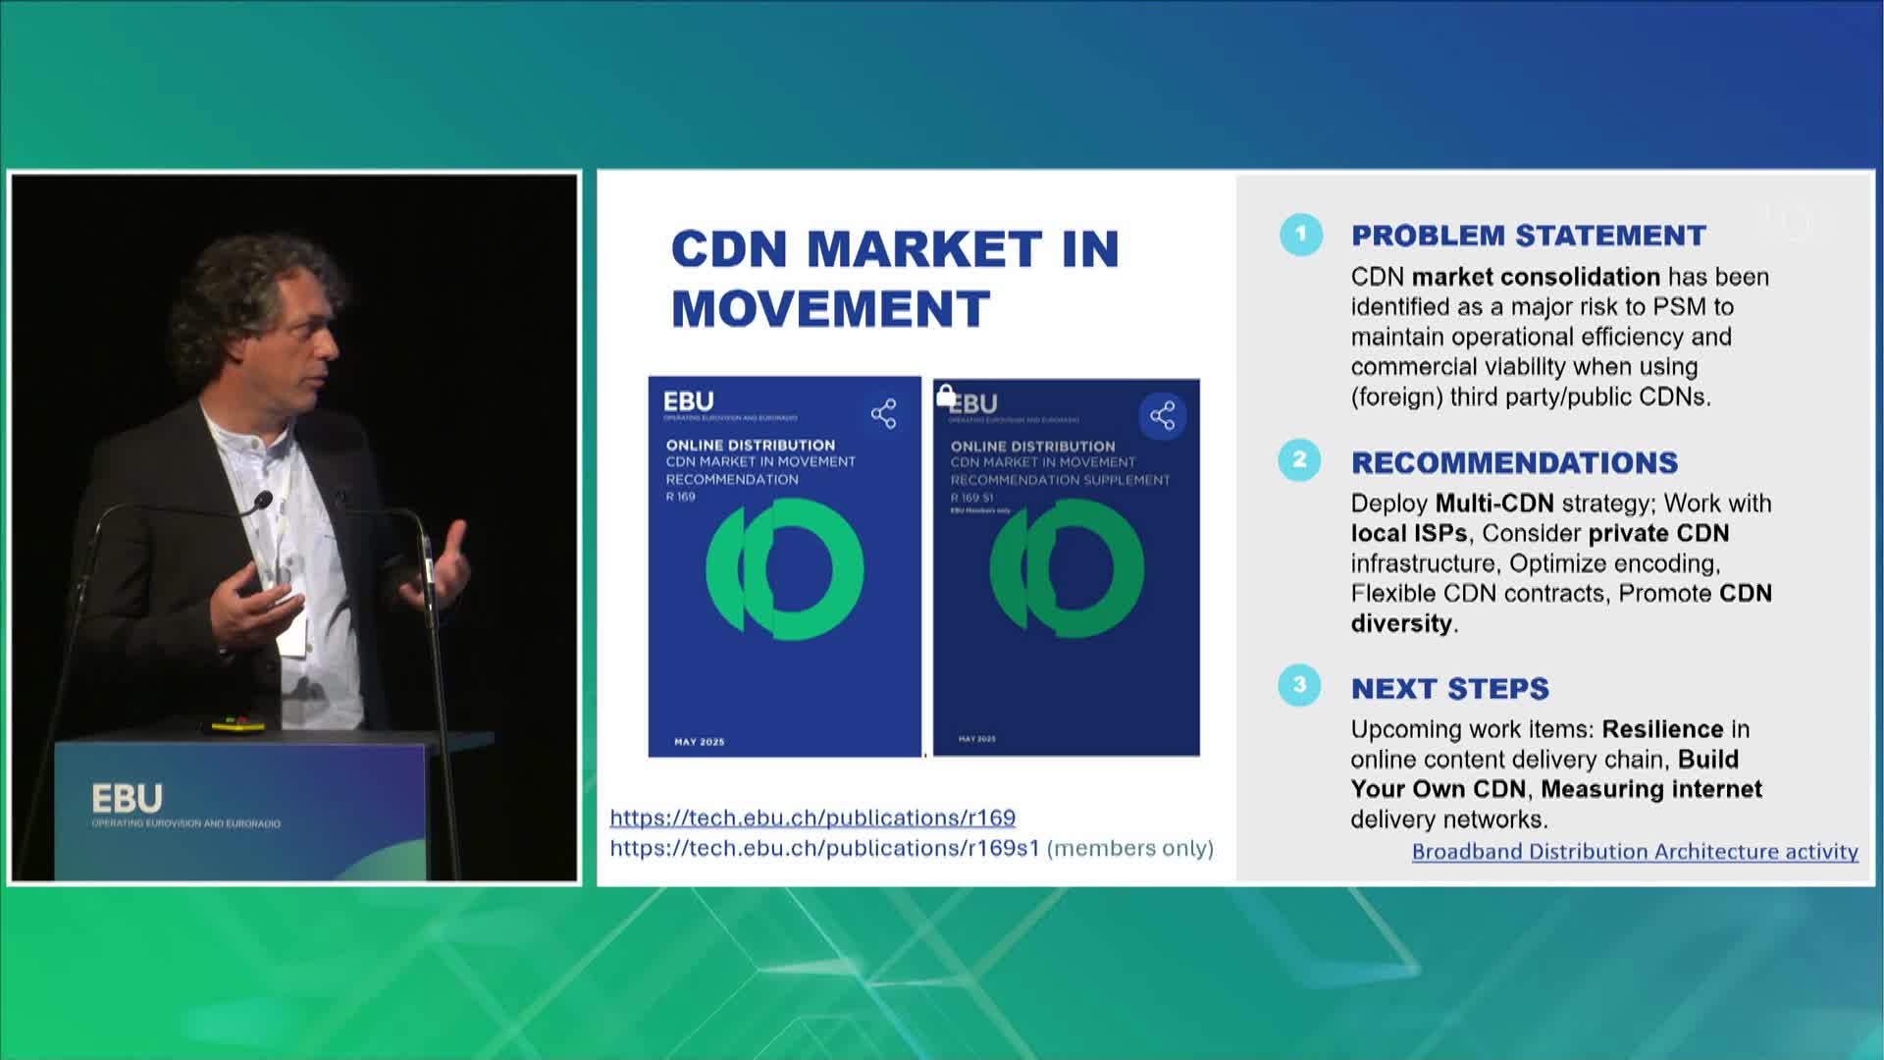Select the RECOMMENDATIONS heading

pos(1515,462)
